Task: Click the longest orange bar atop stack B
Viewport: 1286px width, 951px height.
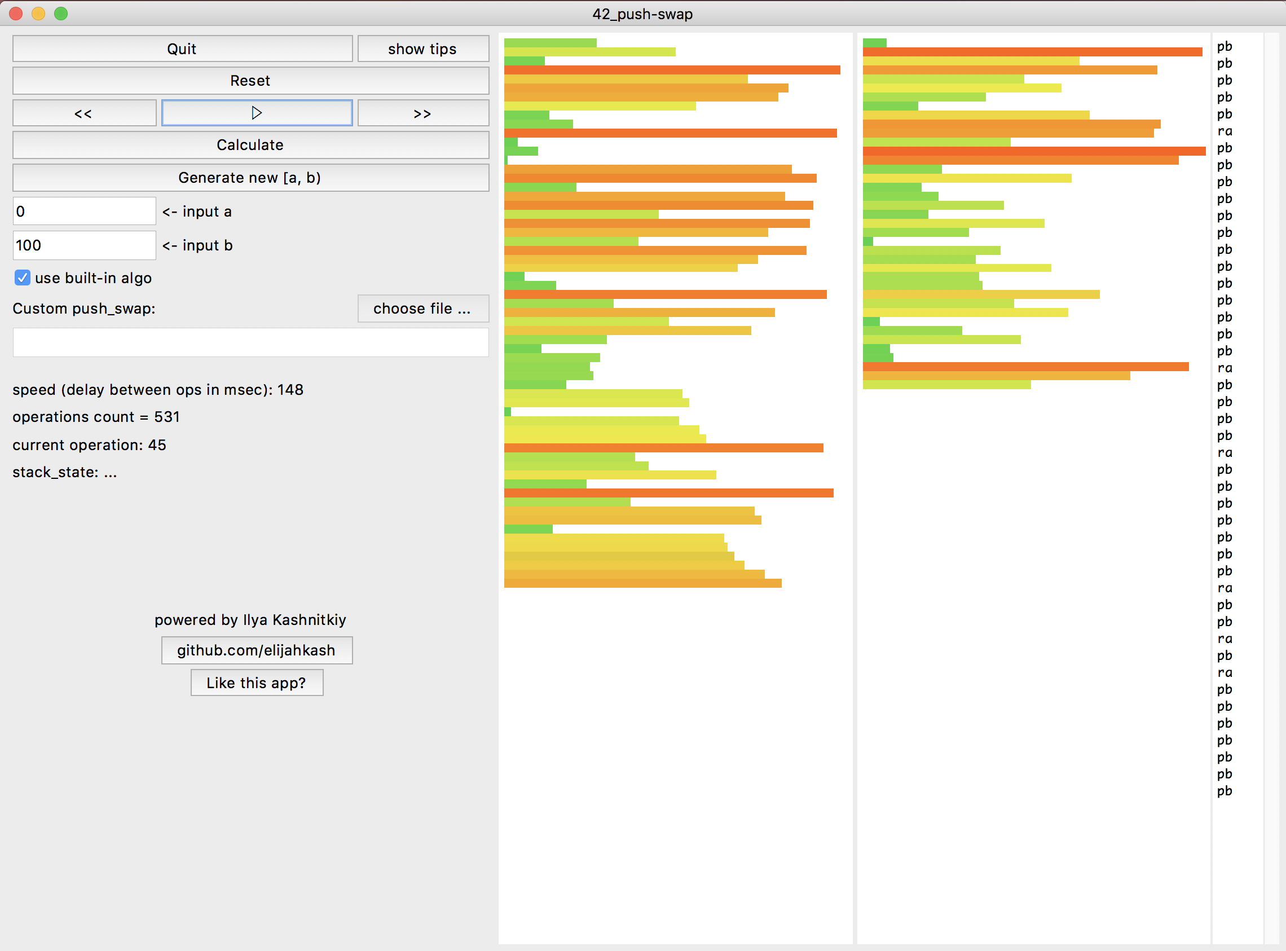Action: pyautogui.click(x=1032, y=52)
